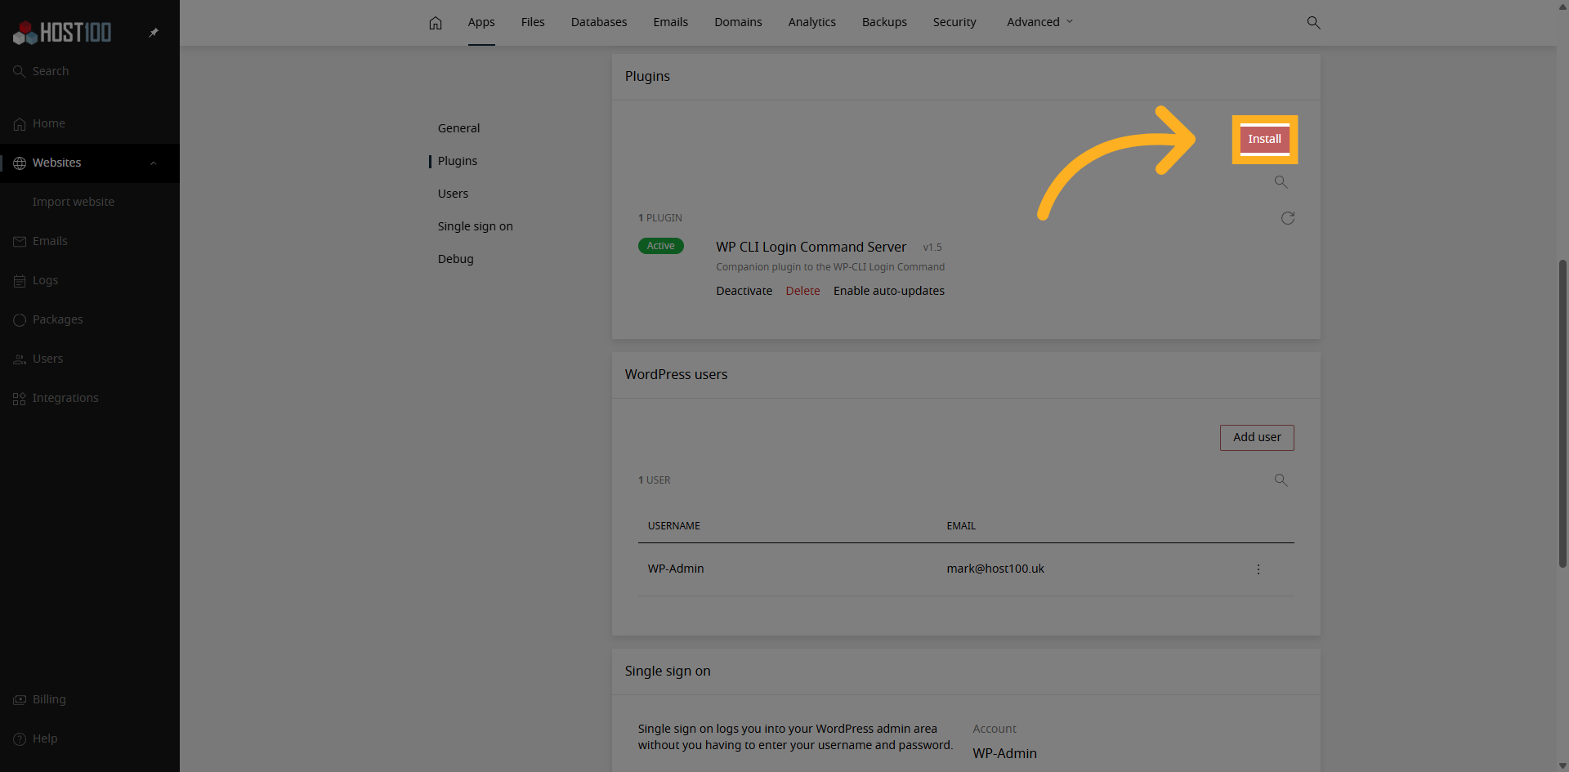Switch to the Backups tab
The height and width of the screenshot is (772, 1569).
click(884, 22)
